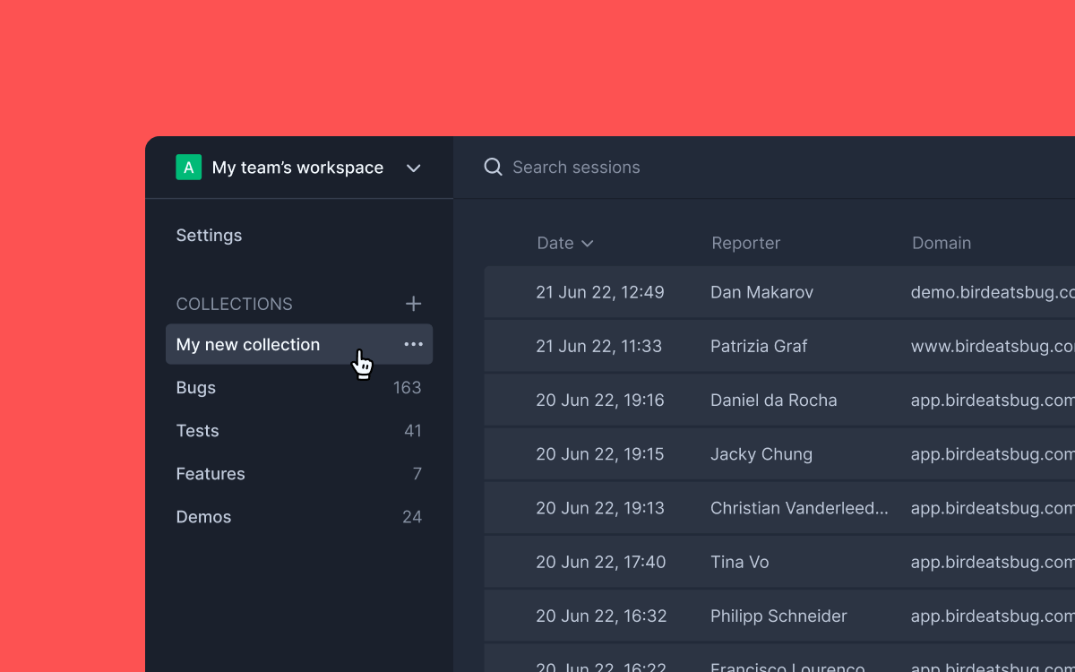Screen dimensions: 1075x672
Task: Click the Reporter column header
Action: pos(745,243)
